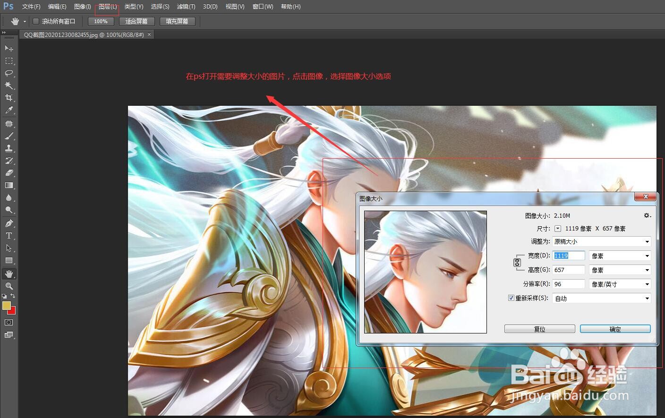
Task: Toggle constrain proportions link icon
Action: 517,263
